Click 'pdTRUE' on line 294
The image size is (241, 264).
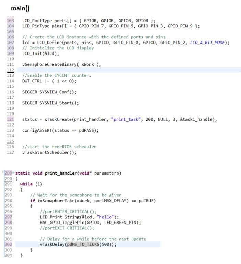[x=146, y=201]
